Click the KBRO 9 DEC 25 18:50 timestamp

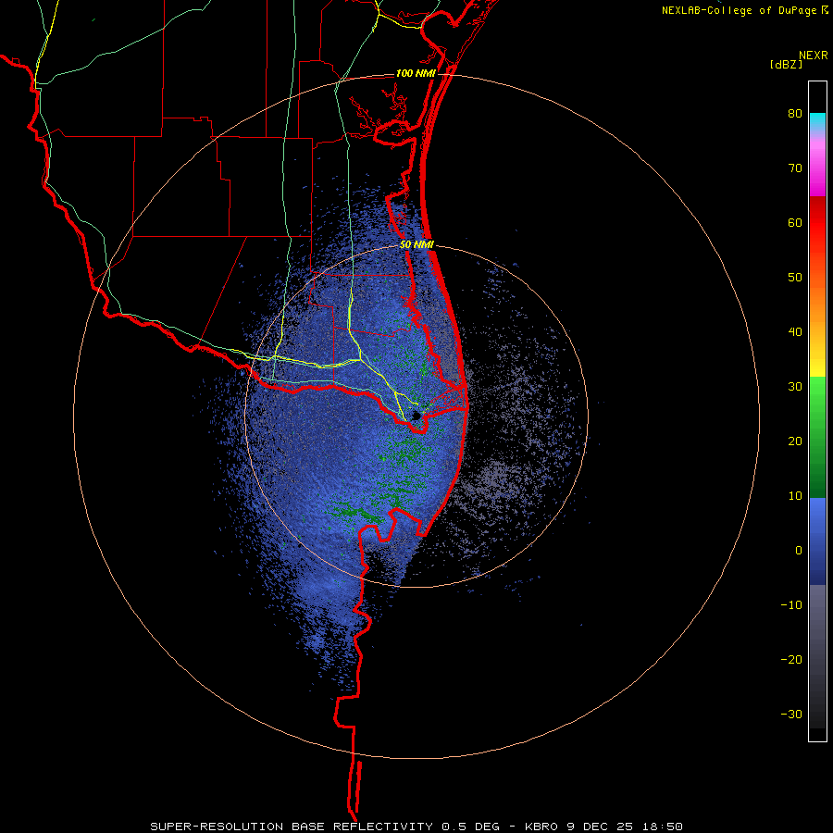[604, 827]
